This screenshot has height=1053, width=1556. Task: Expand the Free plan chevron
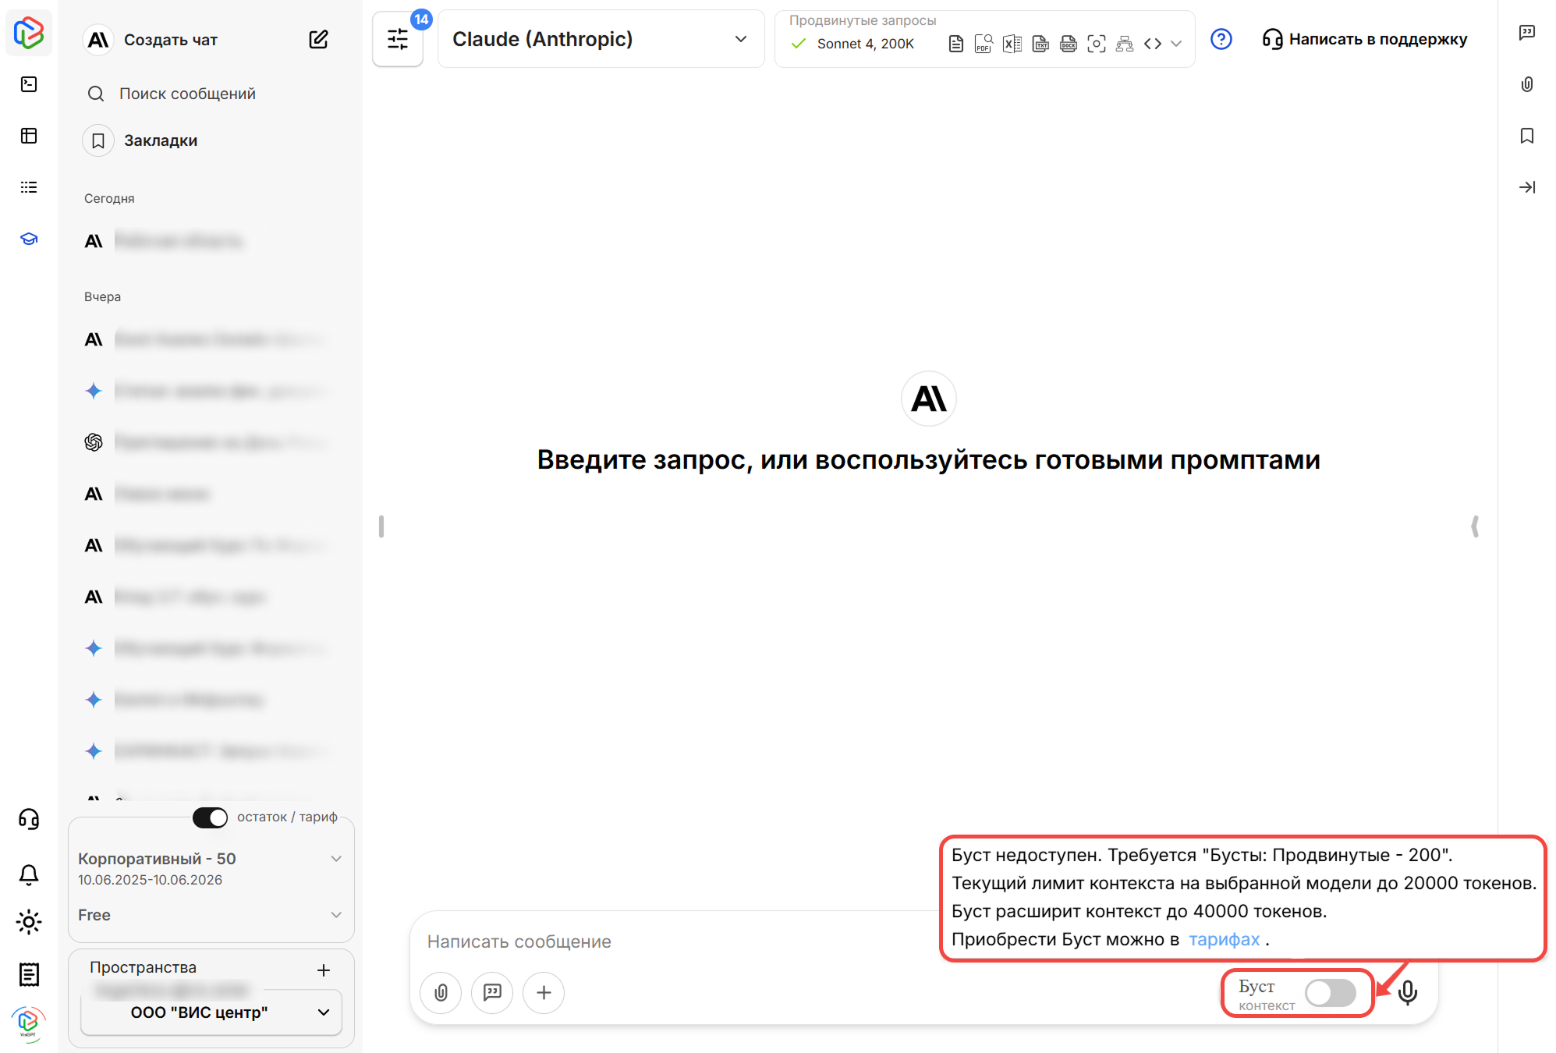point(336,915)
